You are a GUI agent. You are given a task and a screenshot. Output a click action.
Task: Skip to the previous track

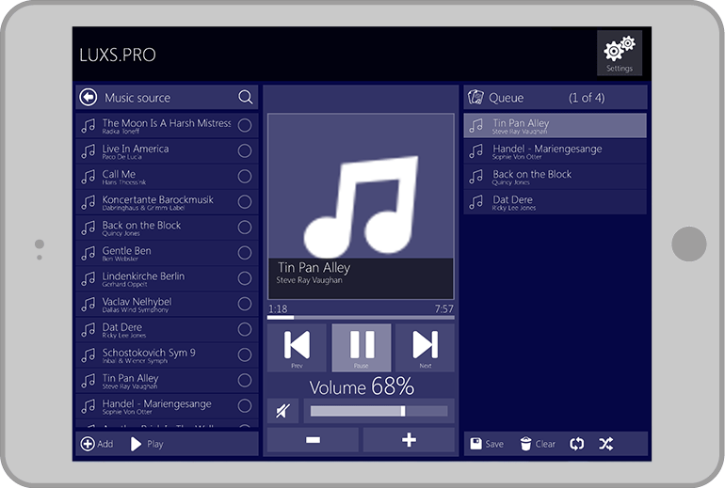(x=297, y=347)
